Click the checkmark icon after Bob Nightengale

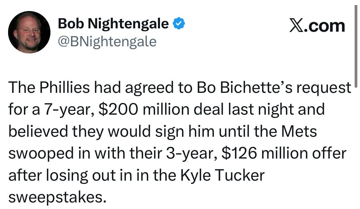179,23
